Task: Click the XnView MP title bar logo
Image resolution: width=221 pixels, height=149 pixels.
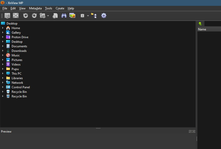Action: (x=3, y=3)
